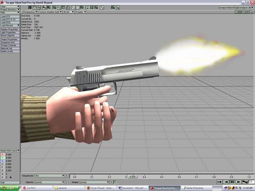Open the Project Directory menu
The width and height of the screenshot is (255, 191).
pyautogui.click(x=10, y=9)
